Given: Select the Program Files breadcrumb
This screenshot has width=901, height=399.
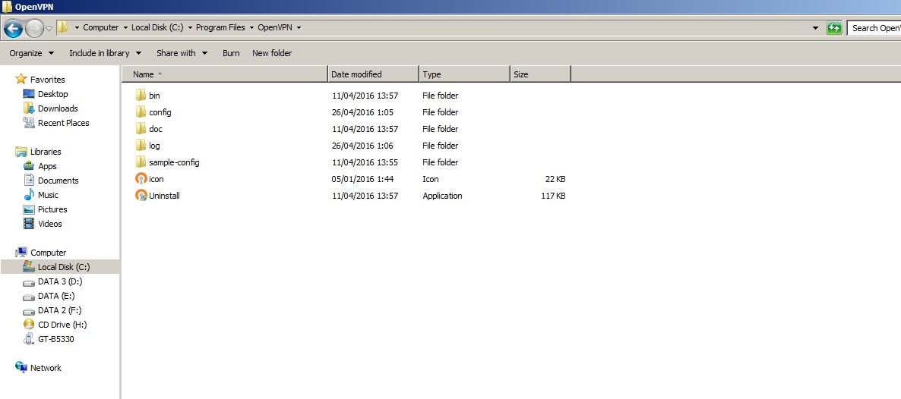Looking at the screenshot, I should pyautogui.click(x=220, y=27).
